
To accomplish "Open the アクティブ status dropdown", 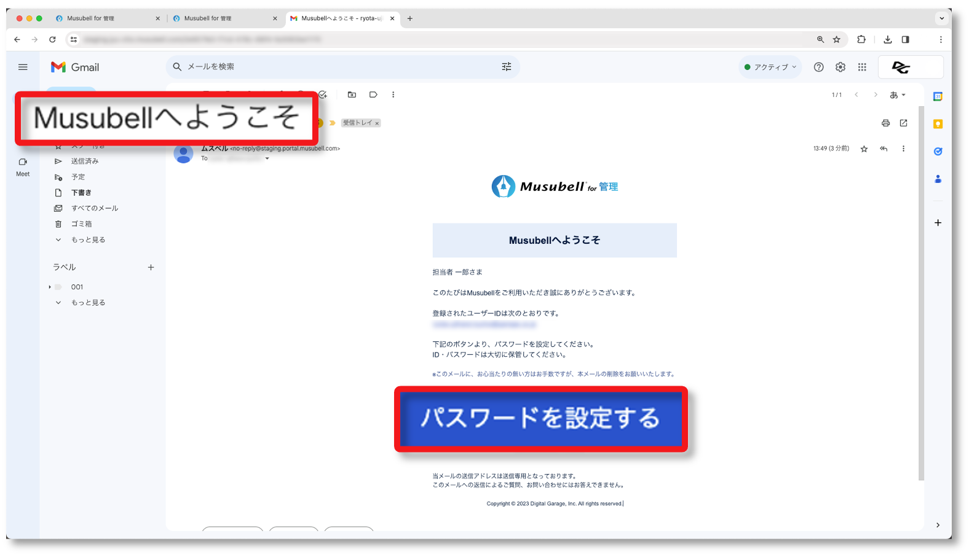I will click(770, 67).
